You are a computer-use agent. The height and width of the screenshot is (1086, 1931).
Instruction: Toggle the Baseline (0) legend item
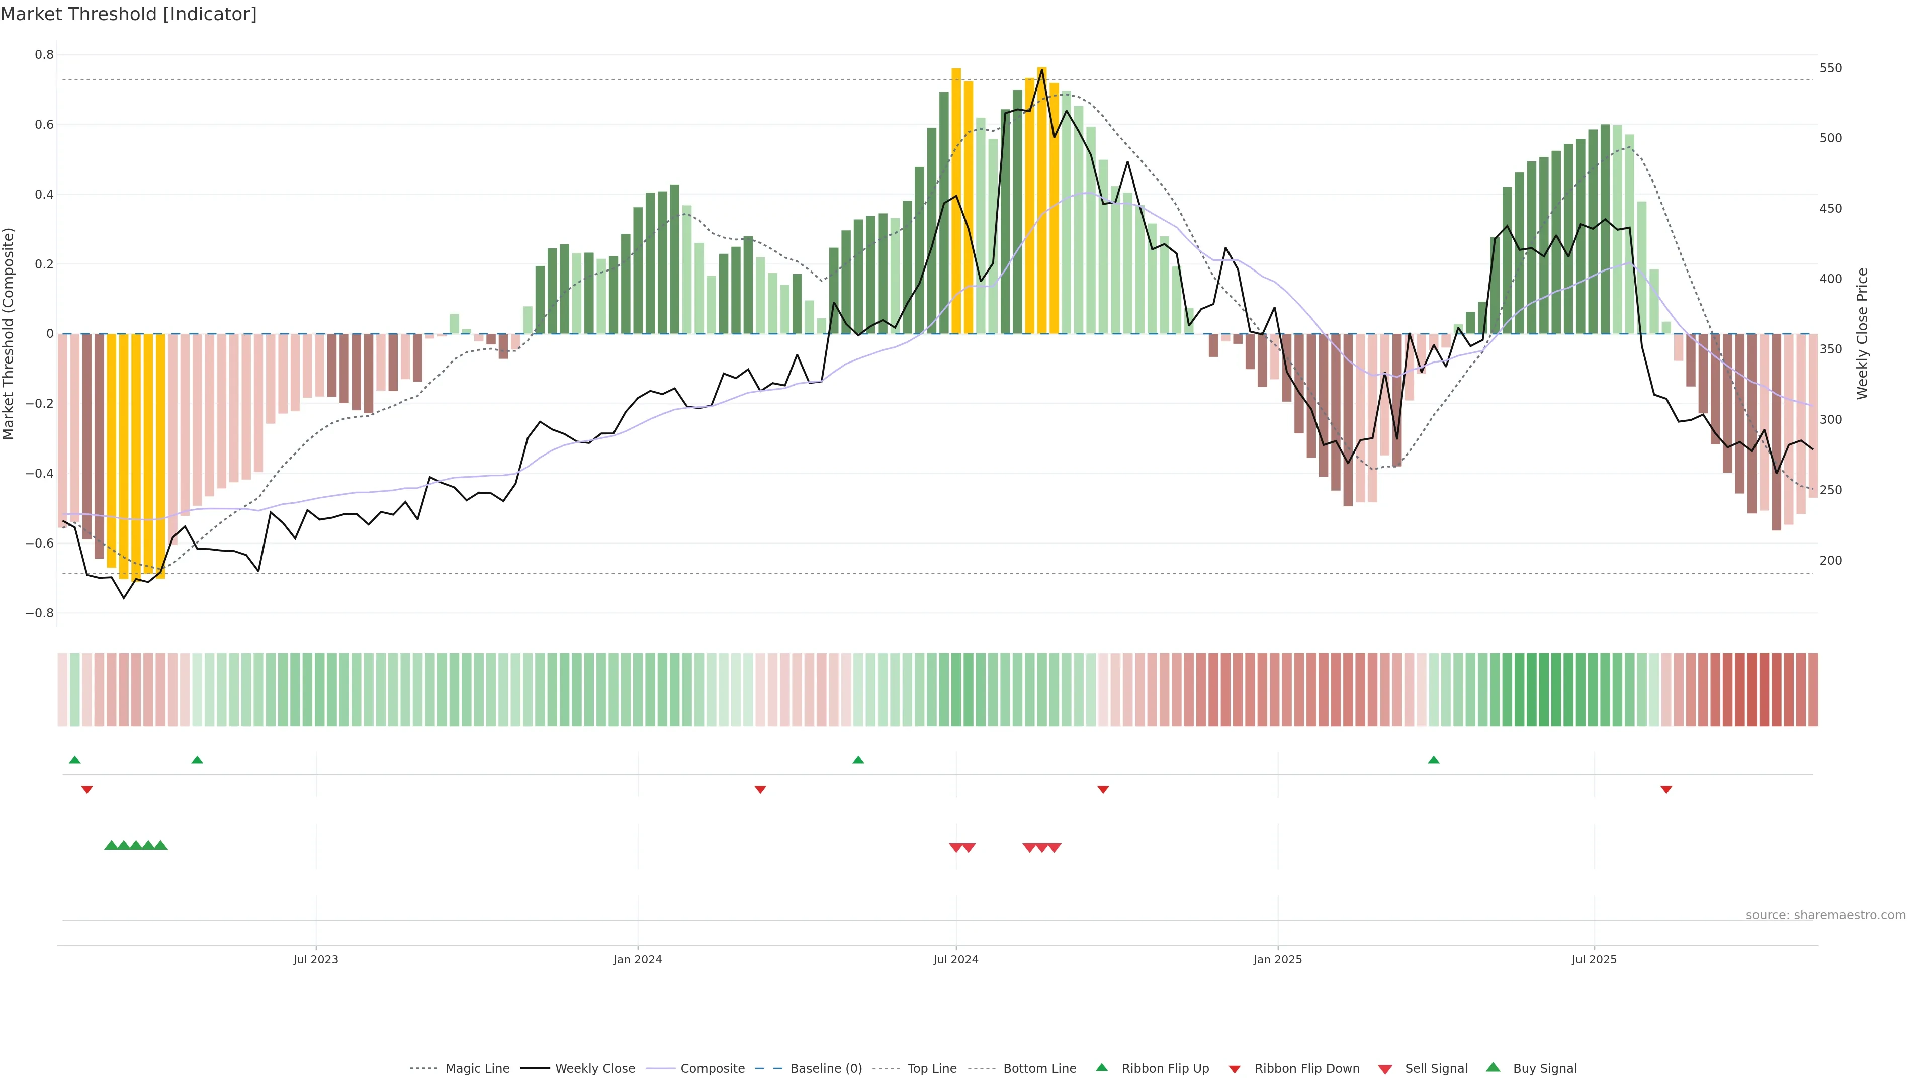pyautogui.click(x=825, y=1069)
